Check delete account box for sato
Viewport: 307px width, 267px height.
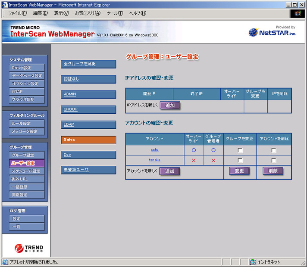tap(274, 150)
